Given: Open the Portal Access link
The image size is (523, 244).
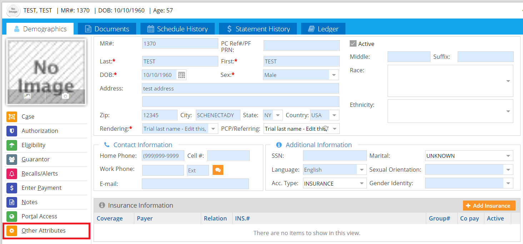Looking at the screenshot, I should 39,216.
